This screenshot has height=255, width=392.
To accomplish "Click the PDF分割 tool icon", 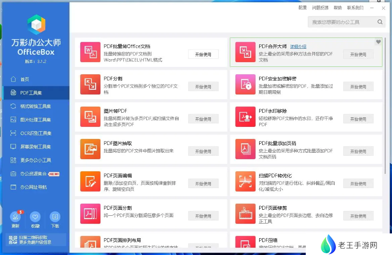I will click(90, 84).
